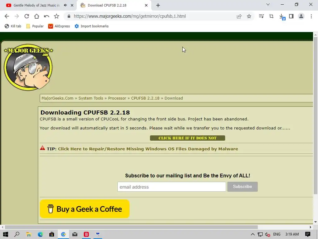Open the Popular bookmarks folder
The image size is (318, 239).
pos(35,26)
